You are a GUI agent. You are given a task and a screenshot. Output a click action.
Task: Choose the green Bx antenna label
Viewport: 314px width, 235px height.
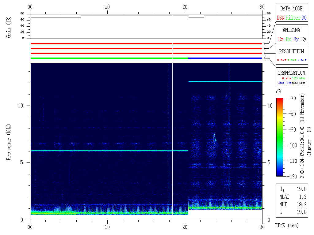pyautogui.click(x=288, y=39)
